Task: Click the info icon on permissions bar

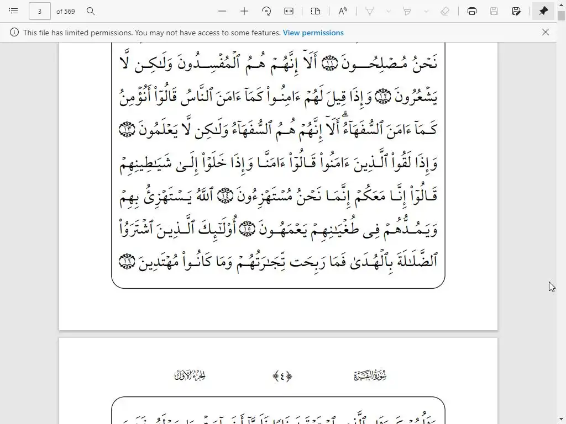Action: click(x=14, y=33)
